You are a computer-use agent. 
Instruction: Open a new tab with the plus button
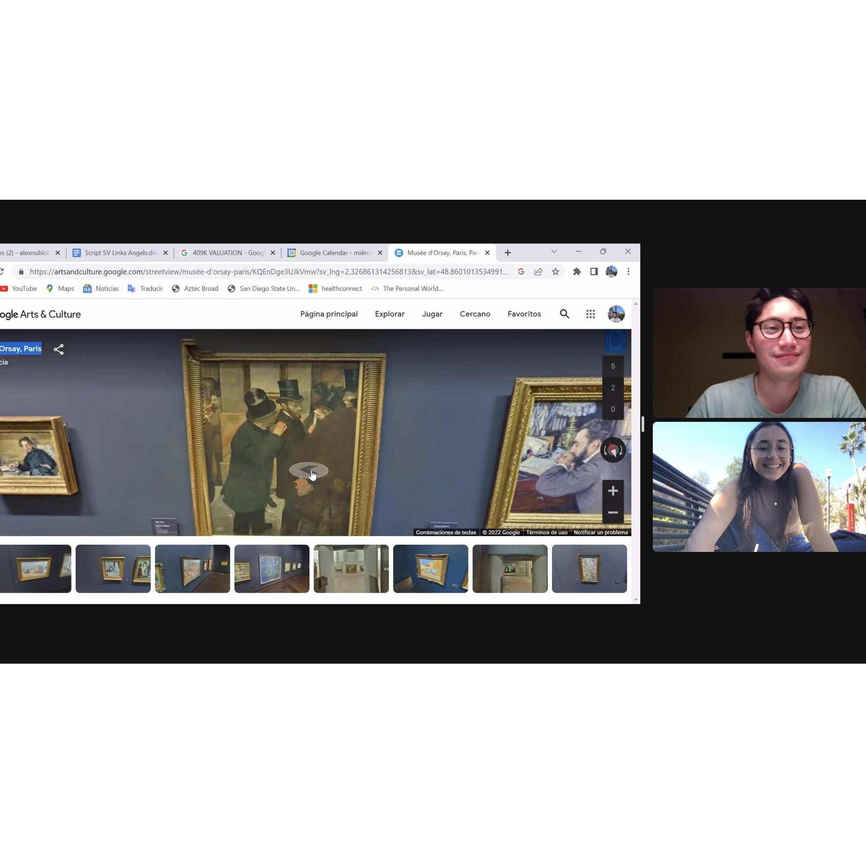coord(507,253)
